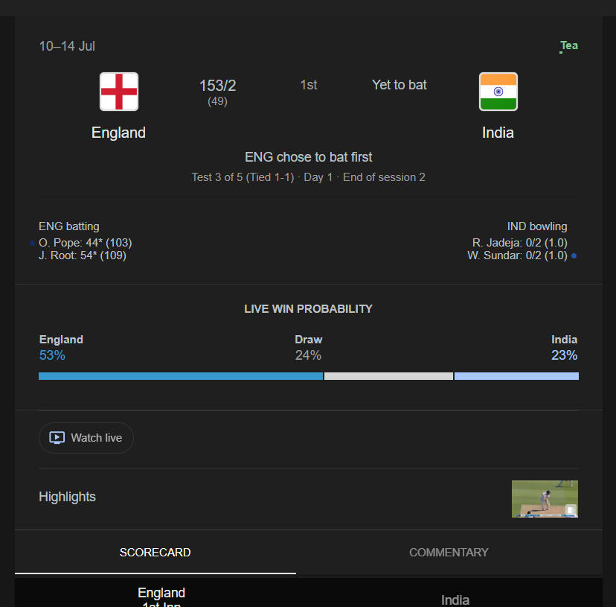The image size is (616, 607).
Task: Click J. Root batting entry
Action: [83, 255]
